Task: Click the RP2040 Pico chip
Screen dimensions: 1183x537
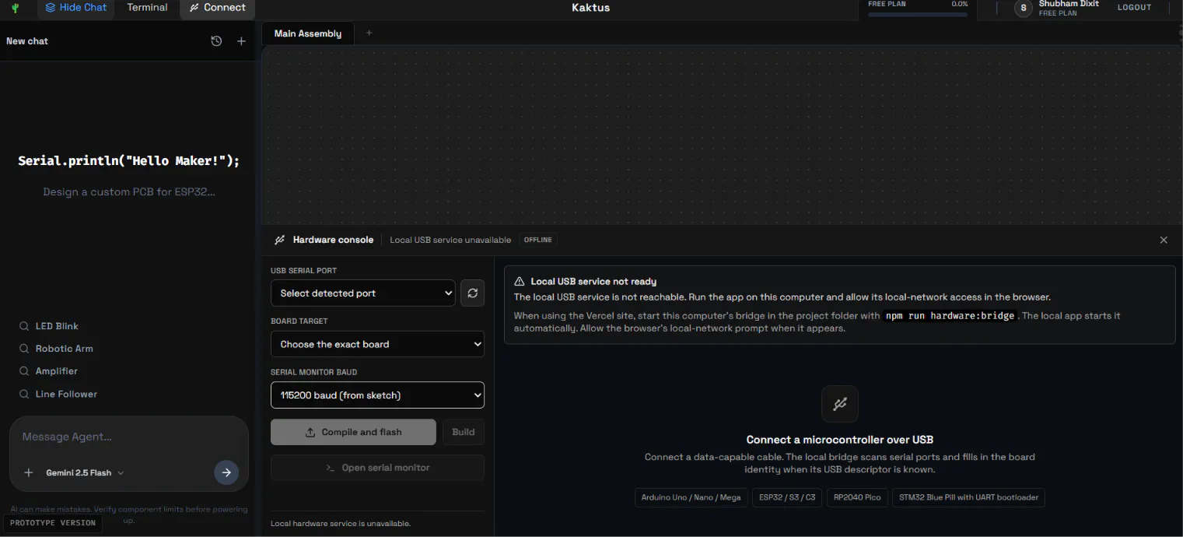Action: click(857, 497)
